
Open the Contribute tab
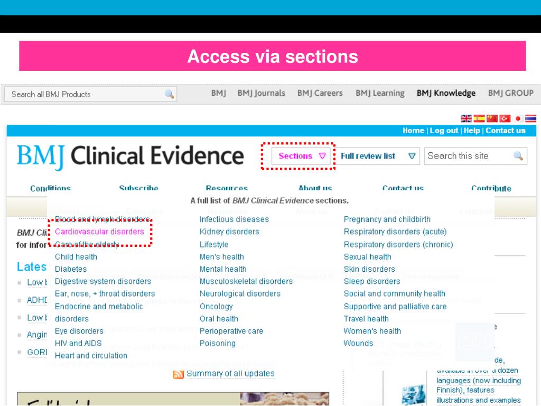(491, 189)
